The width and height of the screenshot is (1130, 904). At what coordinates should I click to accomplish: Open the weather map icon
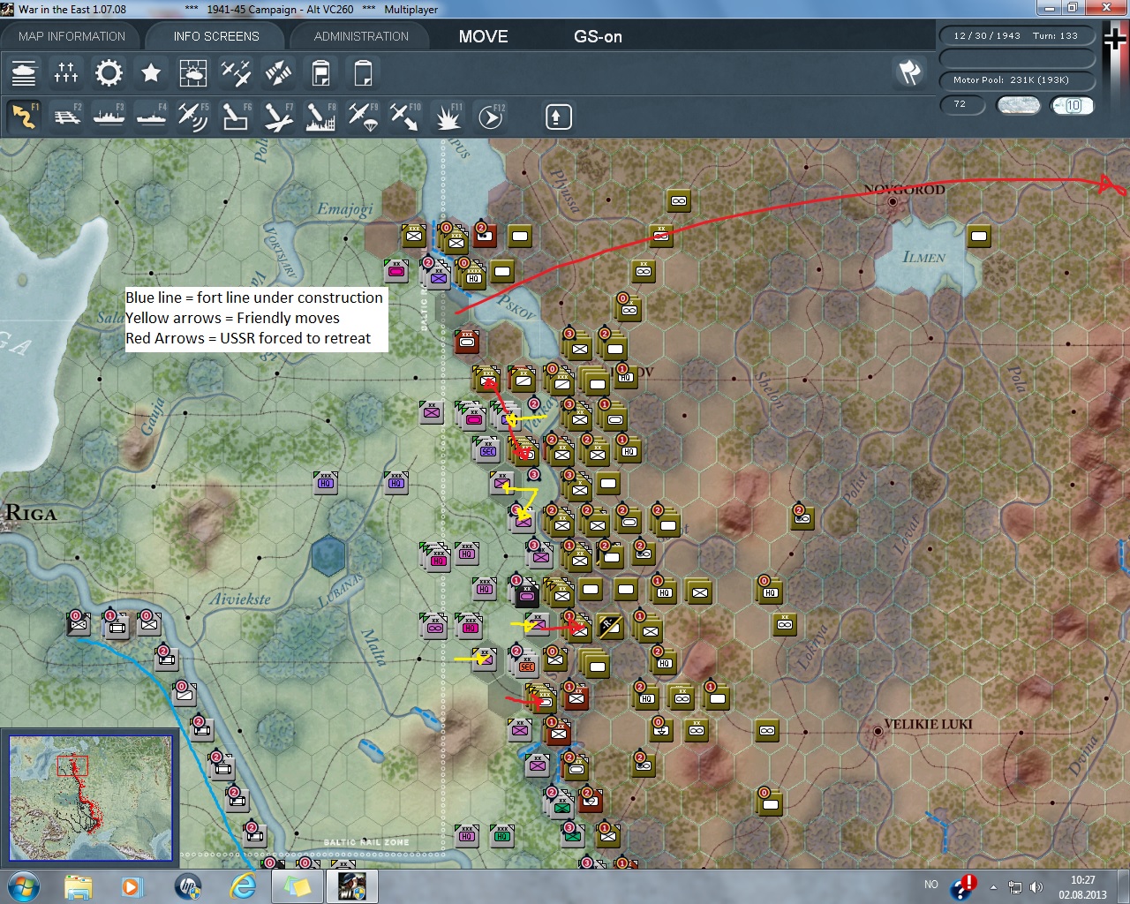tap(192, 72)
